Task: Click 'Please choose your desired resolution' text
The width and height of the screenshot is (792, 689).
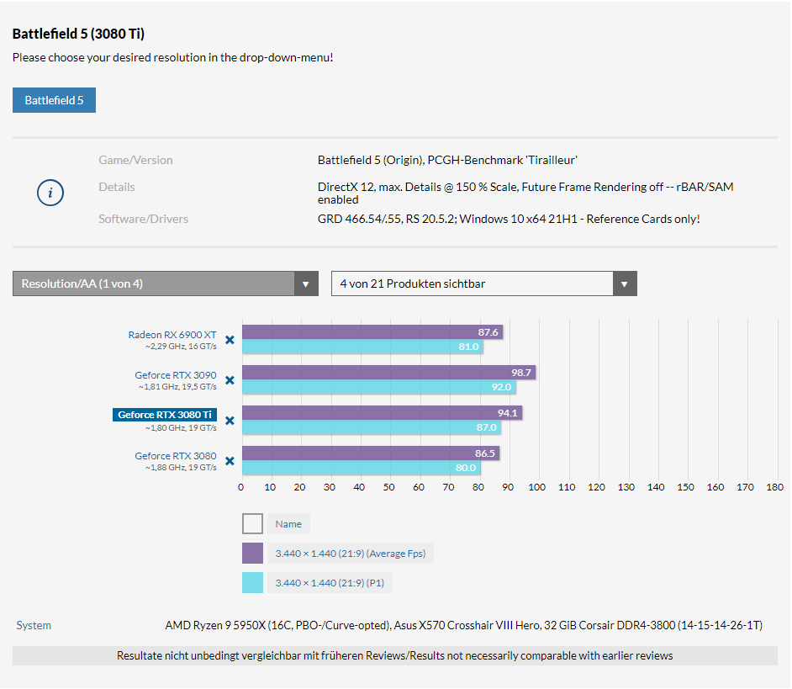Action: (172, 58)
